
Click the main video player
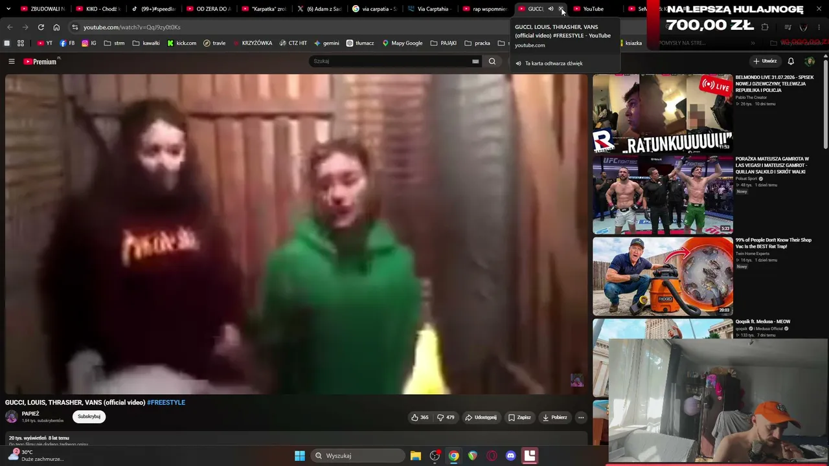[x=296, y=234]
